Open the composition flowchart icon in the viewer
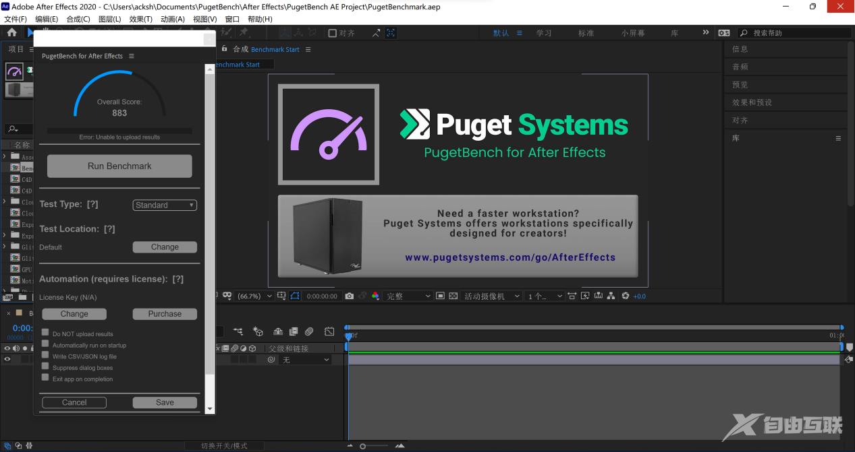 pyautogui.click(x=611, y=296)
